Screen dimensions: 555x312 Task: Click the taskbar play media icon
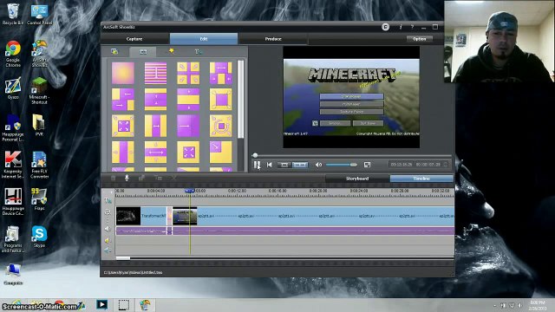click(x=102, y=304)
